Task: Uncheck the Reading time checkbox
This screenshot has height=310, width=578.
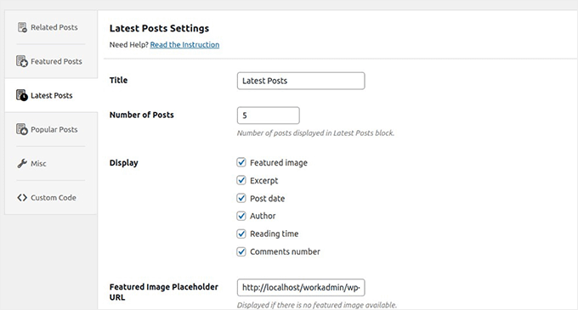Action: [x=241, y=234]
